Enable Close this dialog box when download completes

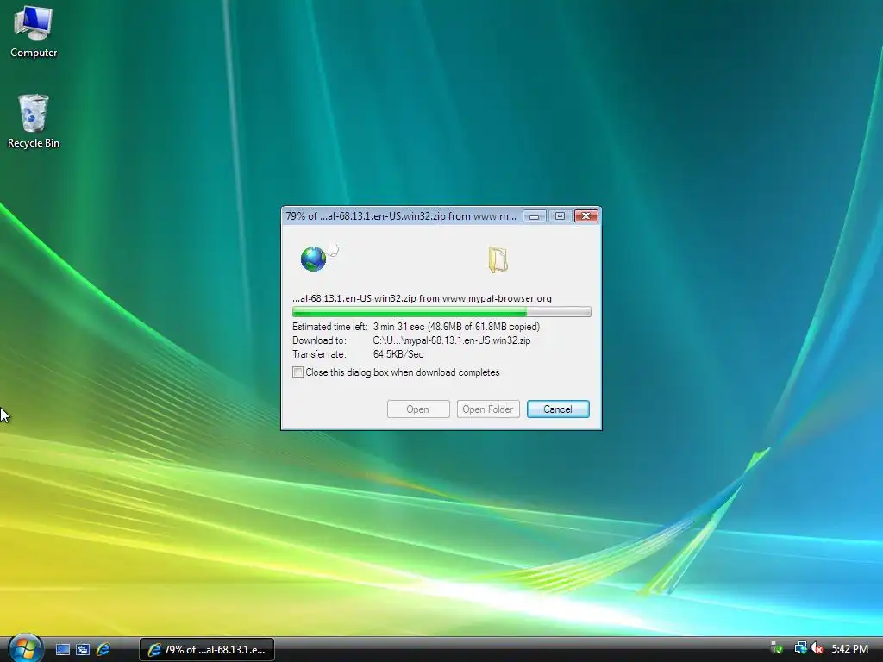coord(297,372)
